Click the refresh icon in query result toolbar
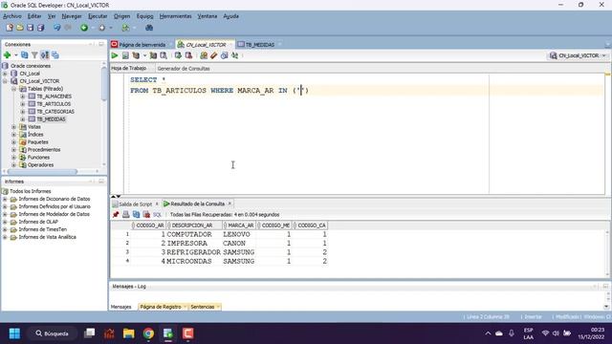This screenshot has width=612, height=344. (136, 214)
